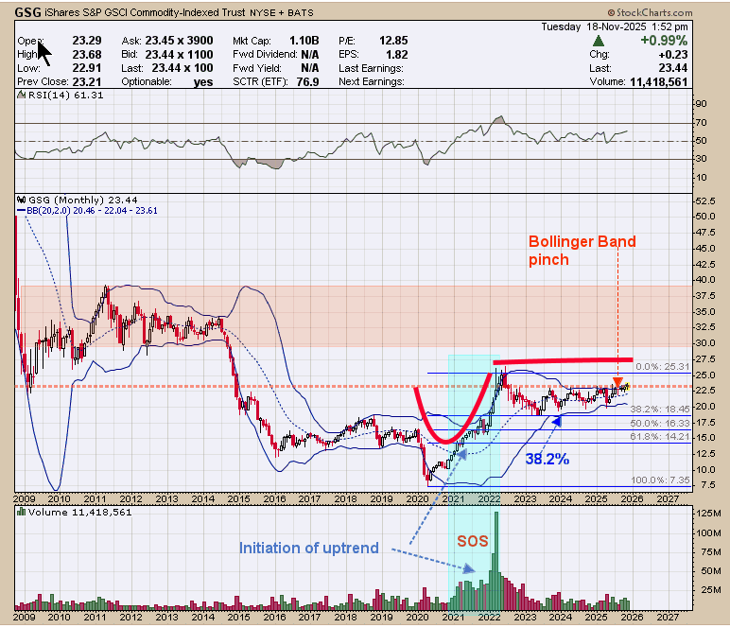Click the Fibonacci label 38.2%: 18.45
730x628 pixels.
(660, 410)
